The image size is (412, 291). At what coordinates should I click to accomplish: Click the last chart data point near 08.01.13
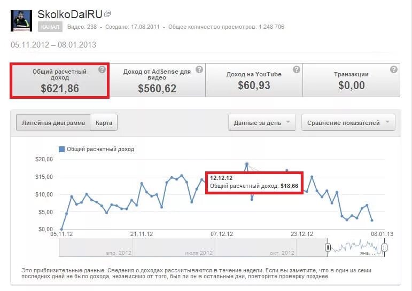tap(372, 221)
